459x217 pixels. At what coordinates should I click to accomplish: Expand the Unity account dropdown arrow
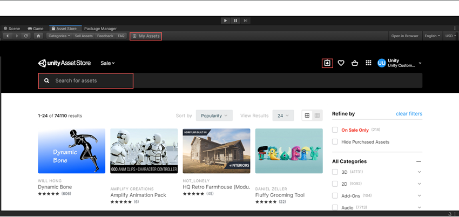pyautogui.click(x=420, y=63)
